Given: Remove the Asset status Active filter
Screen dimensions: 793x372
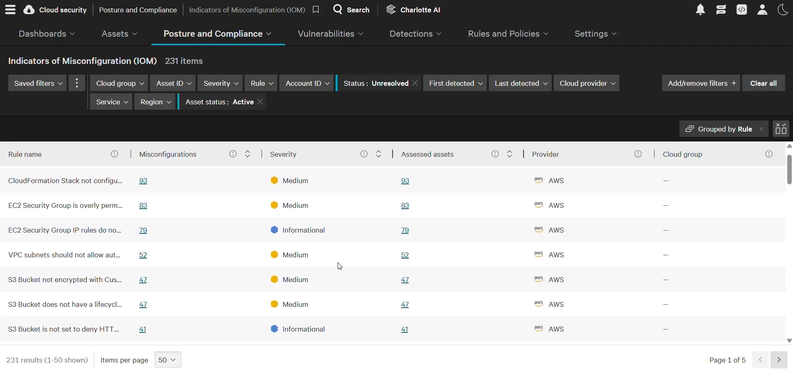Looking at the screenshot, I should coord(260,102).
